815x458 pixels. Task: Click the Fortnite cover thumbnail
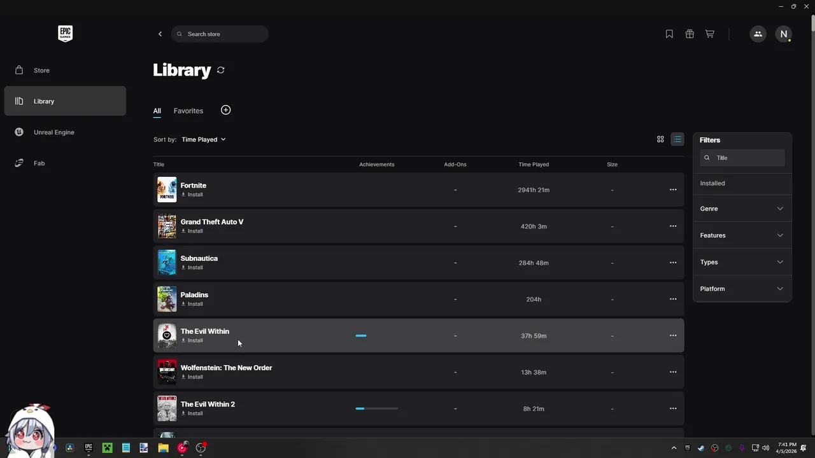167,190
